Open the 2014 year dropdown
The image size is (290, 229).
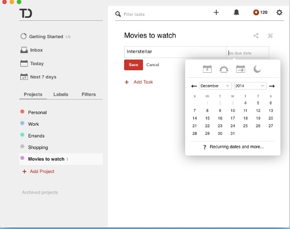(x=250, y=86)
